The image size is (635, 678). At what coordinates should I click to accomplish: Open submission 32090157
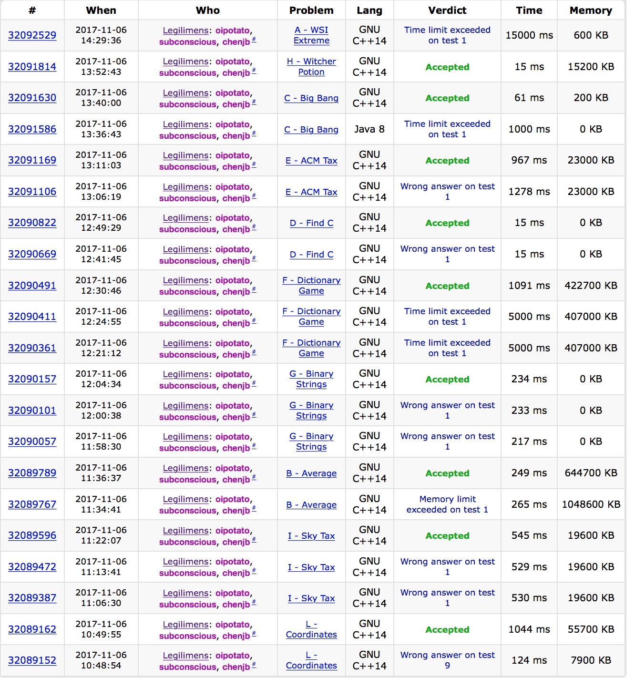[x=32, y=379]
